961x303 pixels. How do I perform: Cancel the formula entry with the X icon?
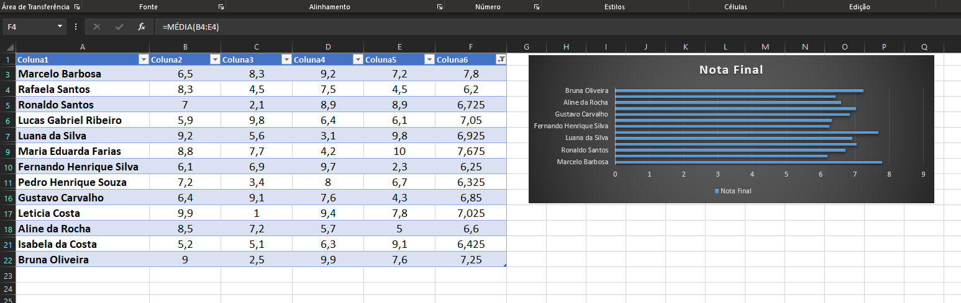(97, 27)
